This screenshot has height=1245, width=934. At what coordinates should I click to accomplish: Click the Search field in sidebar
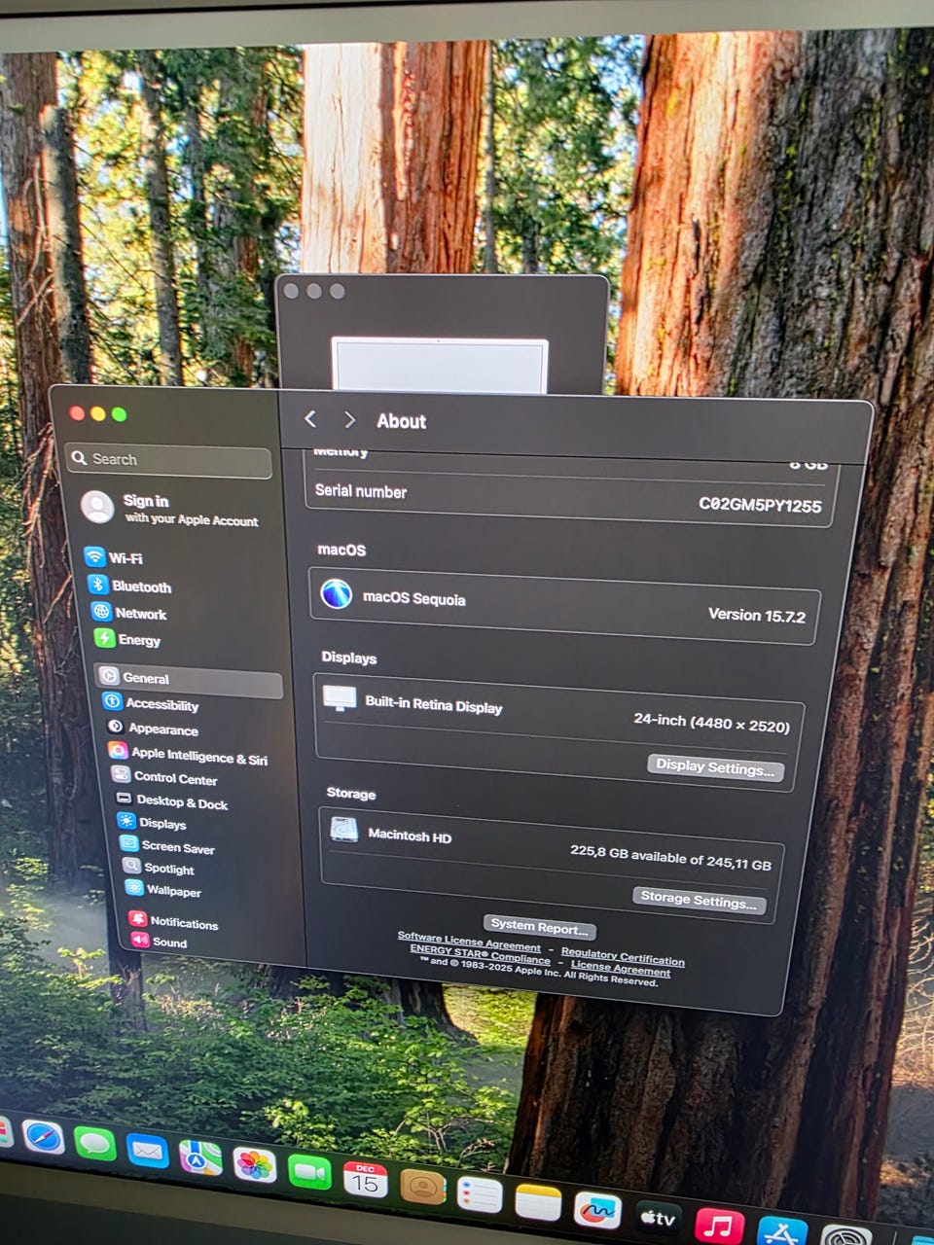coord(168,460)
